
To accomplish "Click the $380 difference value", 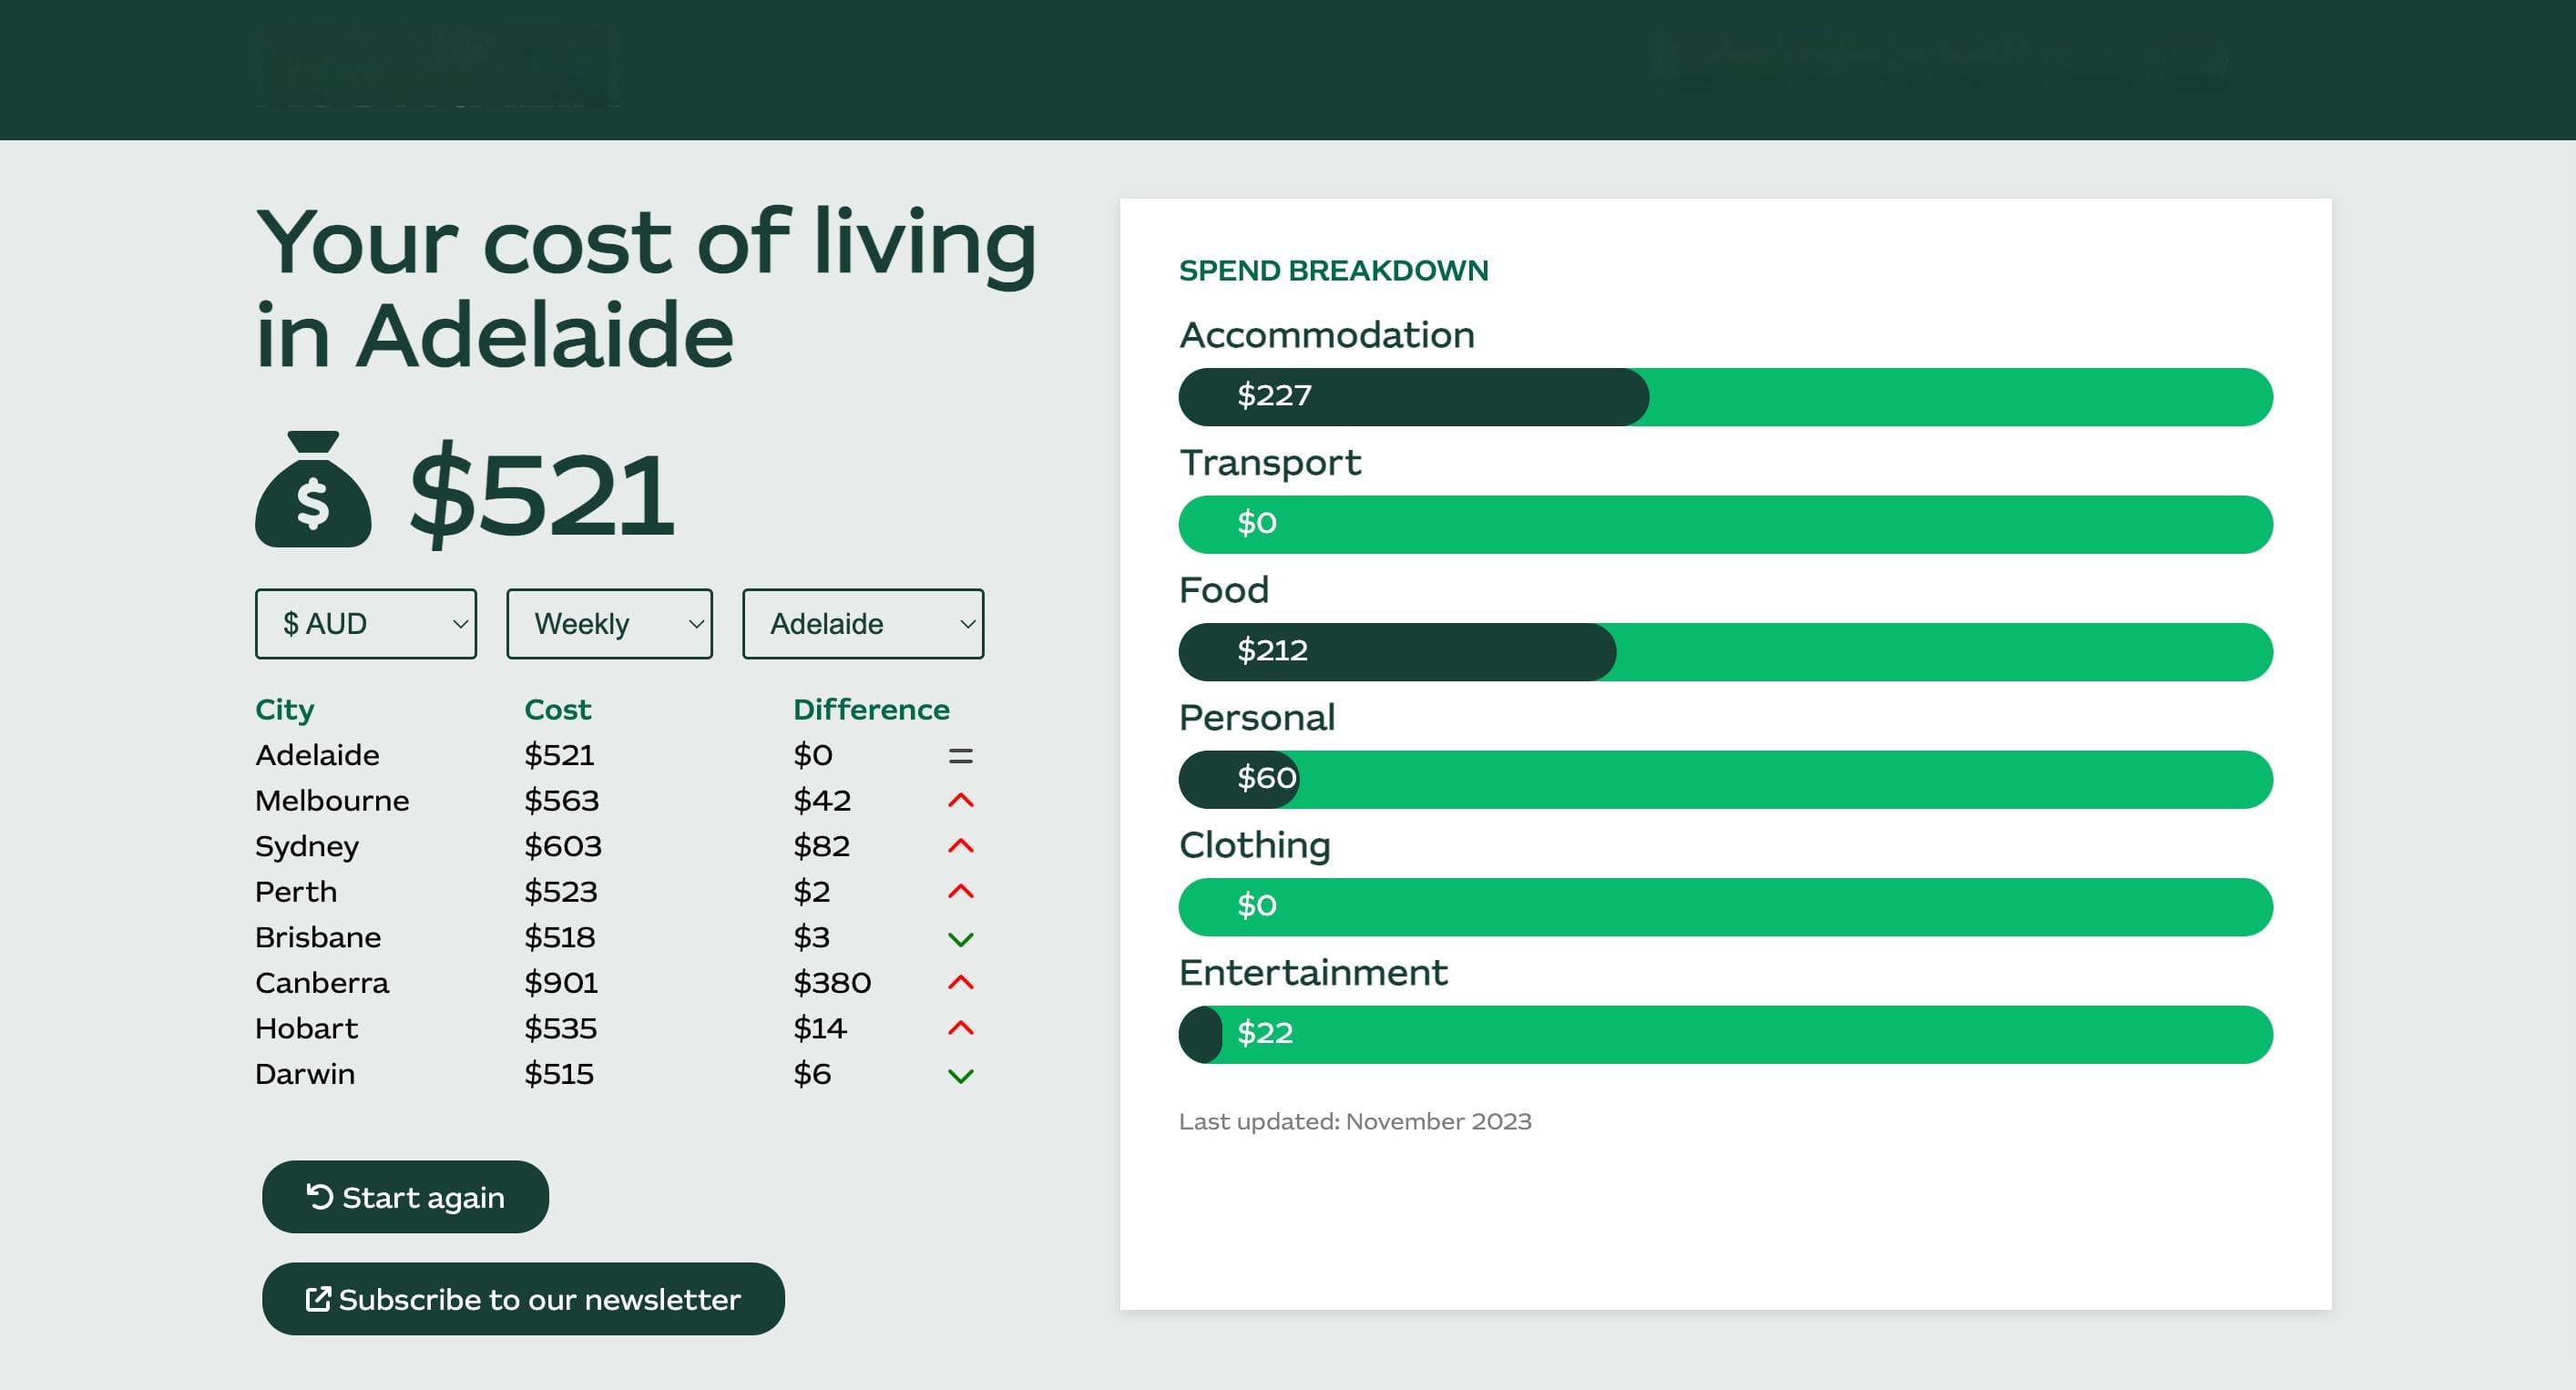I will point(832,983).
